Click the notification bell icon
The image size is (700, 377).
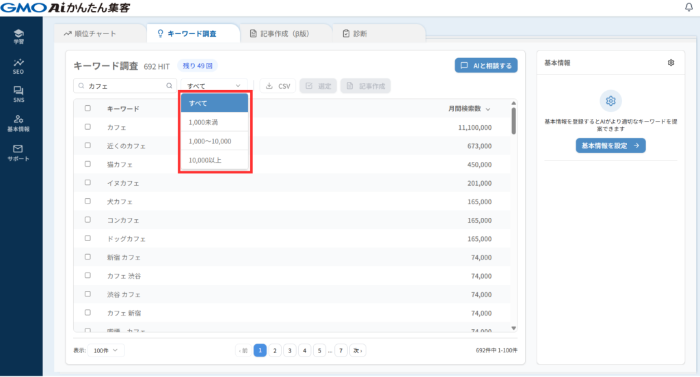pyautogui.click(x=688, y=8)
